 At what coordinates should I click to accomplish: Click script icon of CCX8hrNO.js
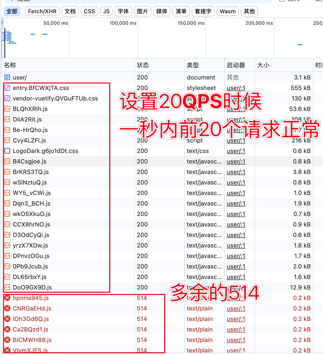(7, 224)
